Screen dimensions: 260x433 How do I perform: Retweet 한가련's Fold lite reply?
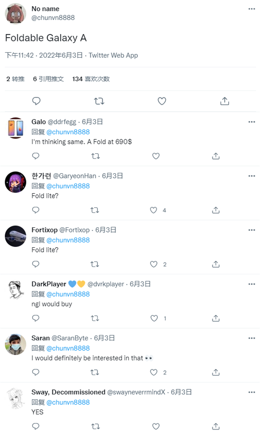tap(95, 210)
